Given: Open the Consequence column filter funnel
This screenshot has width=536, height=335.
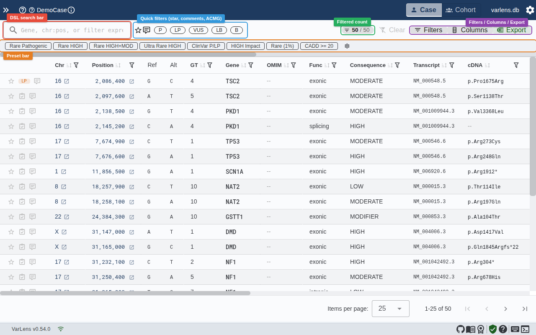Looking at the screenshot, I should pos(397,65).
